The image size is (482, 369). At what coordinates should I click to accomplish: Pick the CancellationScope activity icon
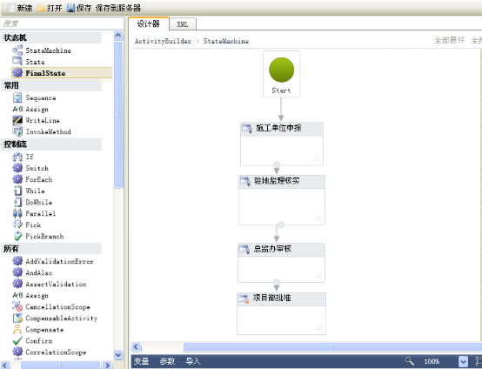pos(17,306)
